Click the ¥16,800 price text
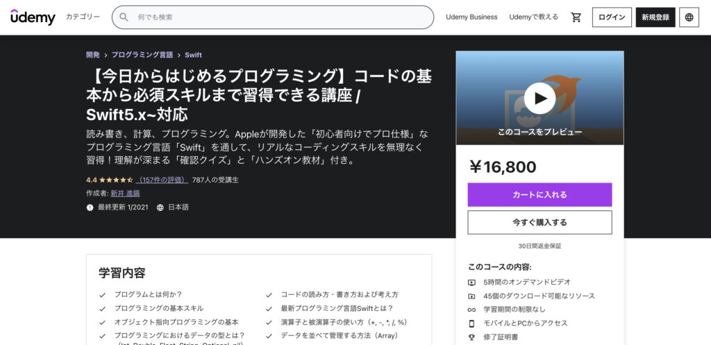Image resolution: width=711 pixels, height=345 pixels. click(x=503, y=167)
